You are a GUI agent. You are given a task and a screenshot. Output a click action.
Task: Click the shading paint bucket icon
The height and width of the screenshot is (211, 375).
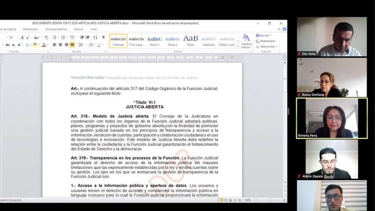point(91,45)
